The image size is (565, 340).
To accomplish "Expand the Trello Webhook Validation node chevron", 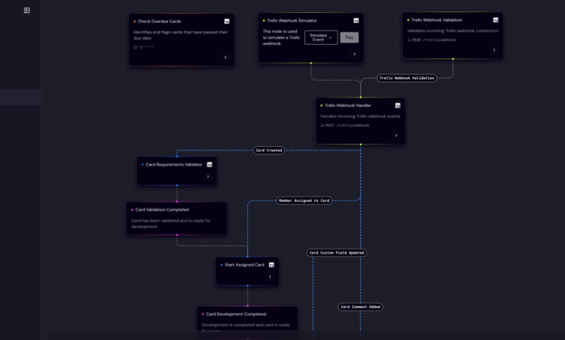I will click(494, 50).
